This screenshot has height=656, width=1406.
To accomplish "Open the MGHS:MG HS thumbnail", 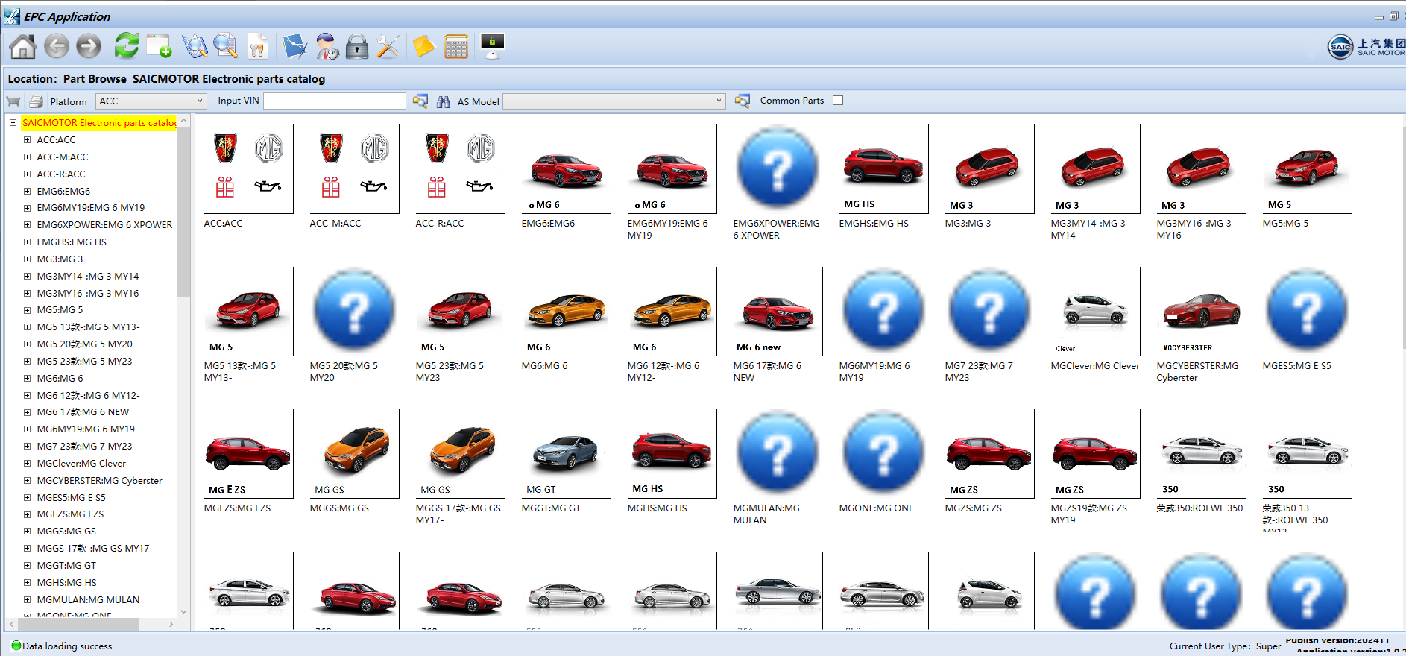I will 672,454.
